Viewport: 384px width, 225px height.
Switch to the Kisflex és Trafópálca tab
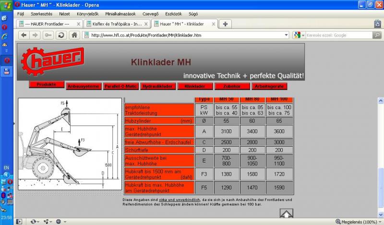pyautogui.click(x=117, y=24)
